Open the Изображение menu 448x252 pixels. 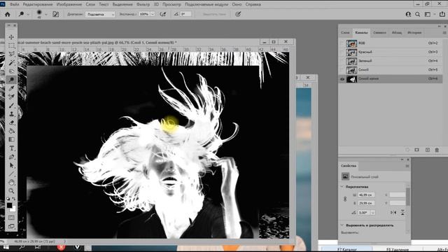[x=69, y=4]
